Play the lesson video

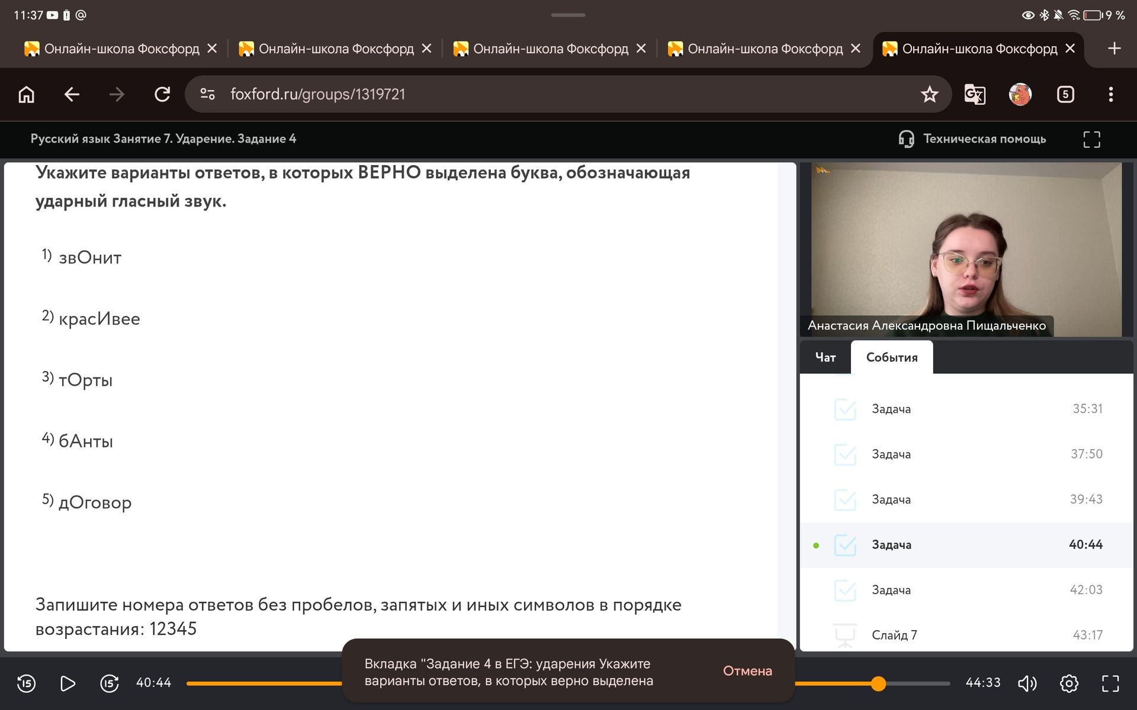[68, 683]
